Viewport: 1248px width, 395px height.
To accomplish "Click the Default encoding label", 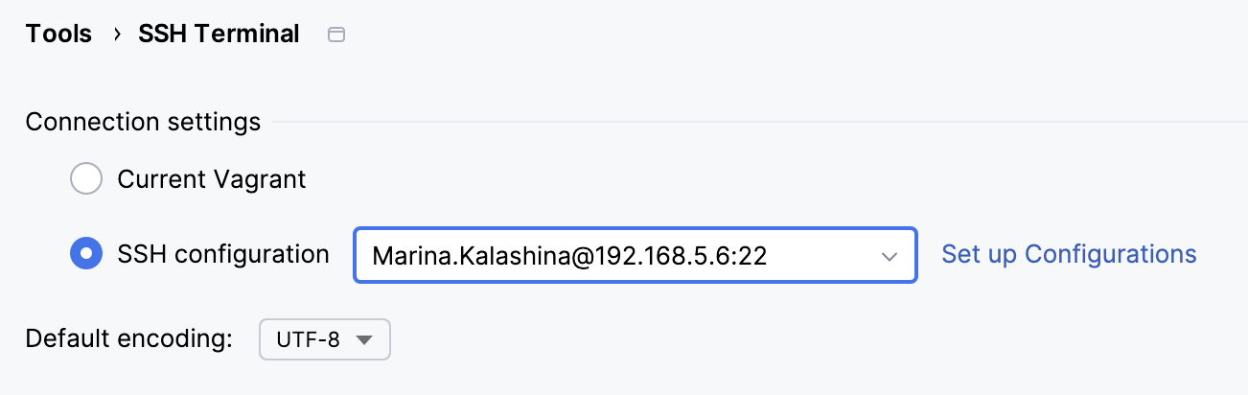I will tap(129, 338).
